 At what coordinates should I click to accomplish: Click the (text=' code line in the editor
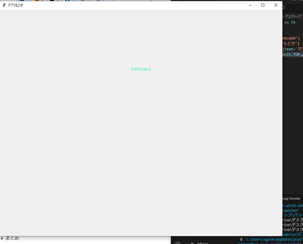293,49
